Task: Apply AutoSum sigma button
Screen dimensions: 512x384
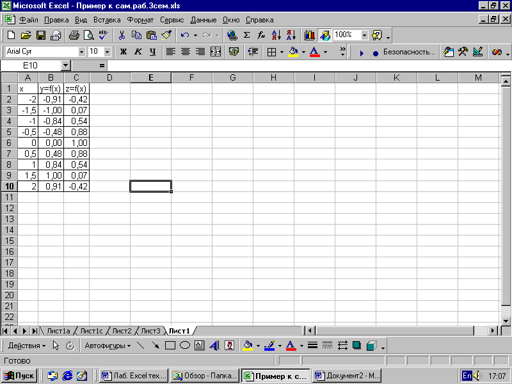Action: tap(247, 35)
